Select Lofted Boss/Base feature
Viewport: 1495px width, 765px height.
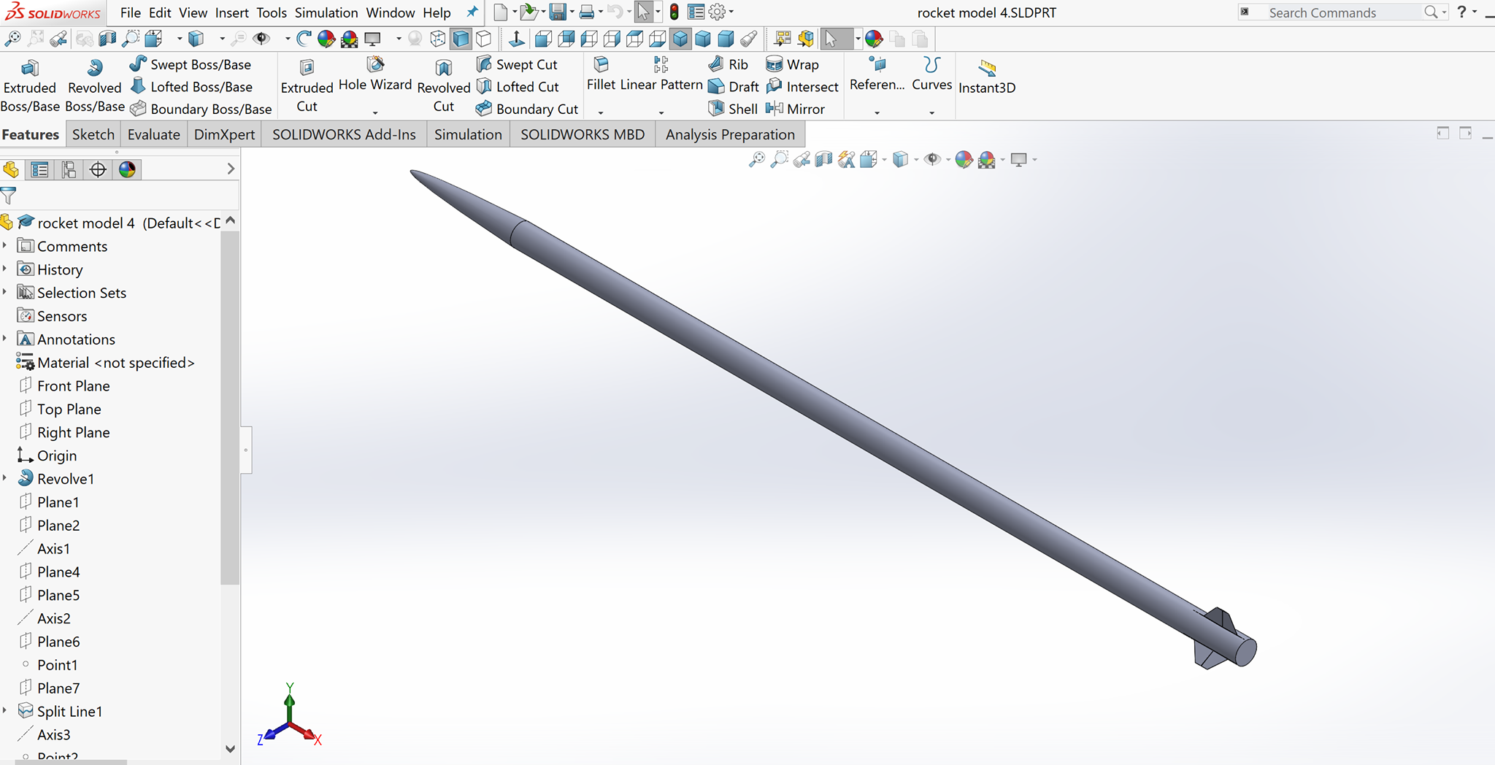click(x=191, y=87)
